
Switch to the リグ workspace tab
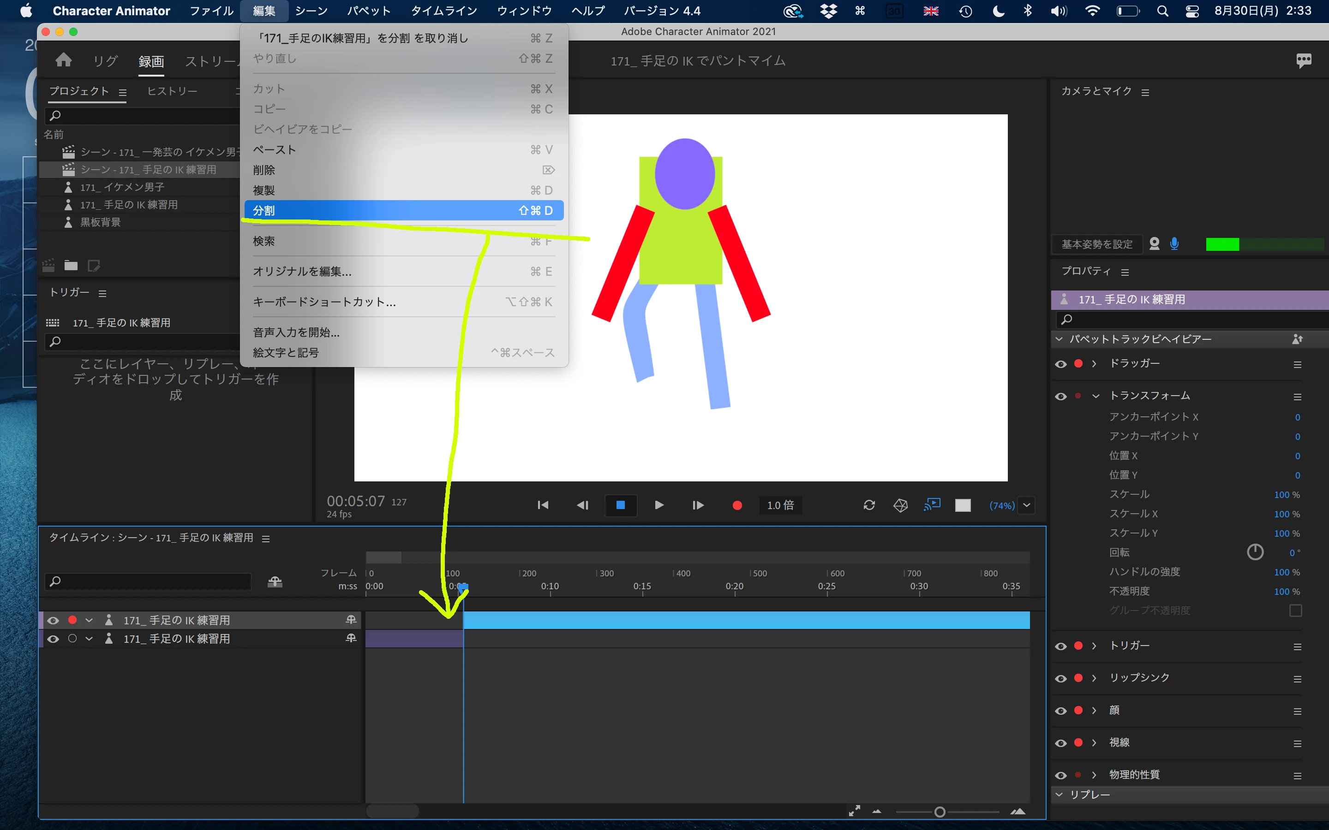(105, 61)
